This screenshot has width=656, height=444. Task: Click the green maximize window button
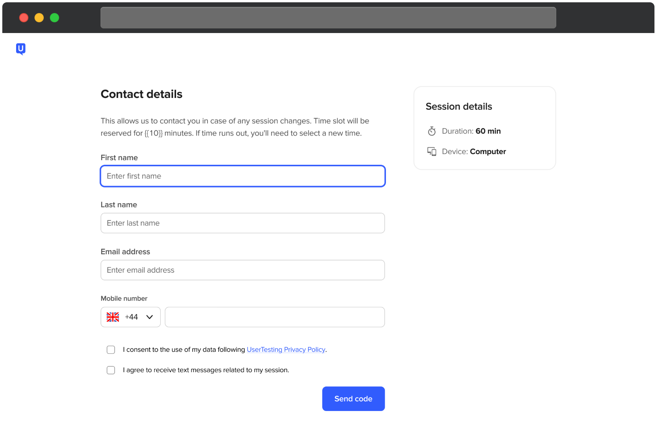coord(54,18)
